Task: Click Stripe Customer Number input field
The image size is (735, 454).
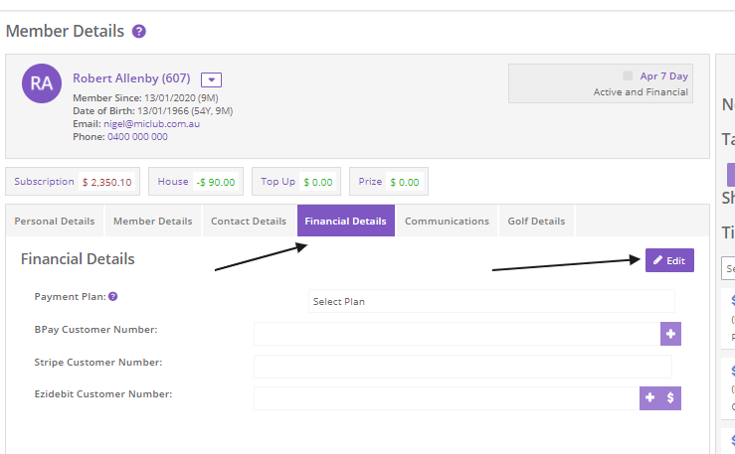Action: coord(462,367)
